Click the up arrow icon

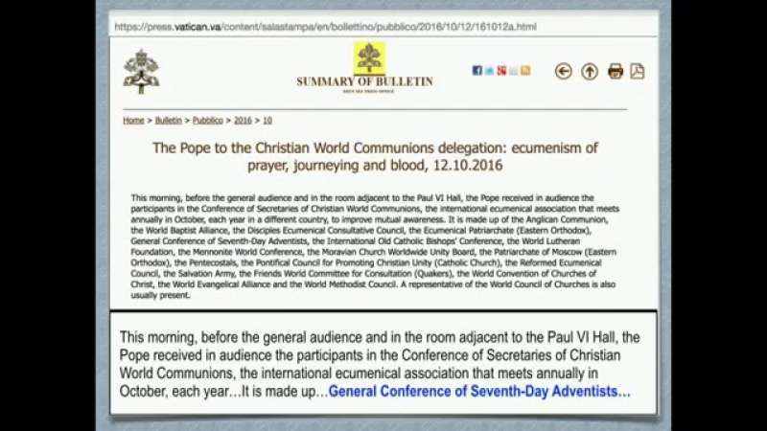[590, 71]
